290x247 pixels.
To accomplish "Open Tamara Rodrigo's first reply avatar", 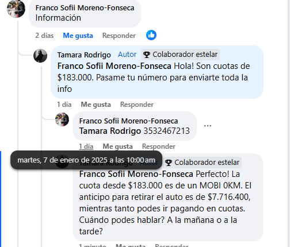I will click(x=40, y=56).
